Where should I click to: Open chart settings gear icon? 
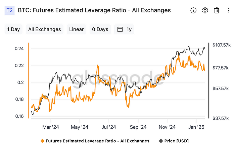205,10
